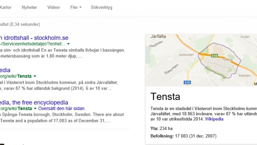Click the Tensta heading in knowledge panel

tap(165, 97)
